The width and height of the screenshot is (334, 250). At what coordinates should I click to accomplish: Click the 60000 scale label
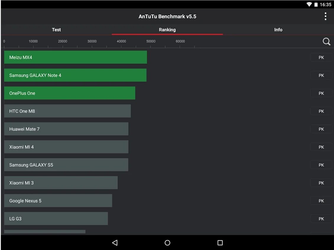[x=180, y=41]
